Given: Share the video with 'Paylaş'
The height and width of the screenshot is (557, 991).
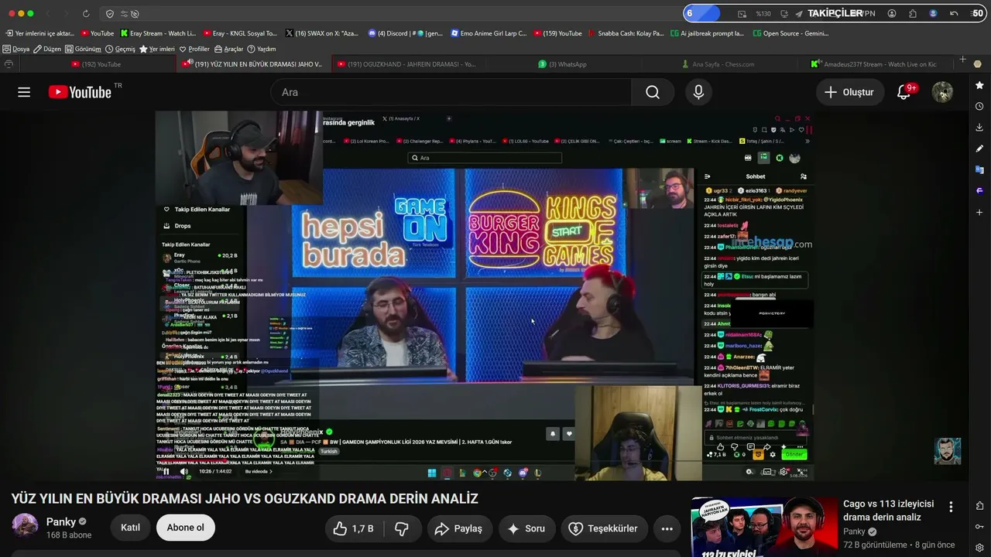Looking at the screenshot, I should [458, 528].
